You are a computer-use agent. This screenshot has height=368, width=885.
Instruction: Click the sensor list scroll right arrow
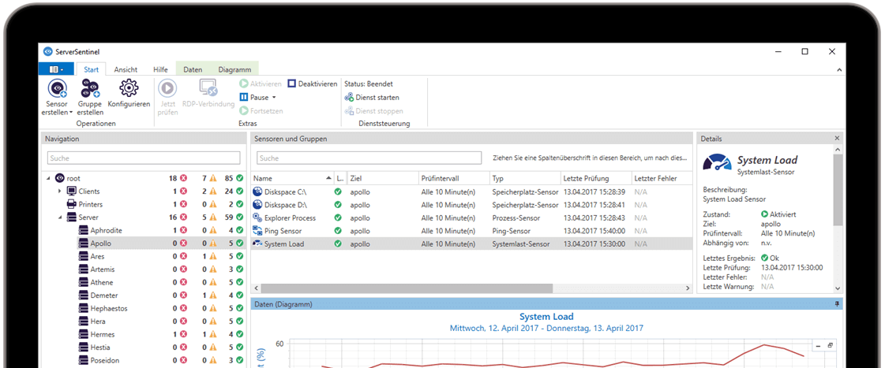click(x=688, y=288)
